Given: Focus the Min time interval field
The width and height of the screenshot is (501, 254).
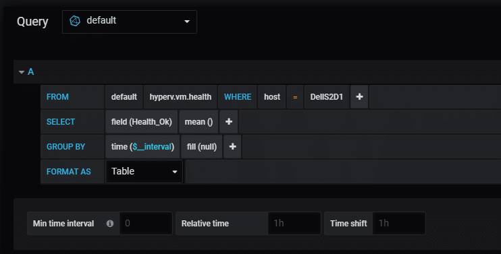Looking at the screenshot, I should (x=146, y=224).
